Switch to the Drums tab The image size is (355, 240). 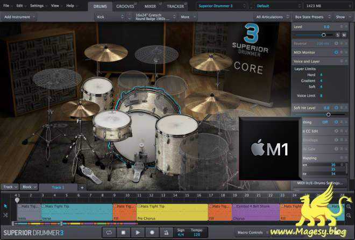[100, 6]
